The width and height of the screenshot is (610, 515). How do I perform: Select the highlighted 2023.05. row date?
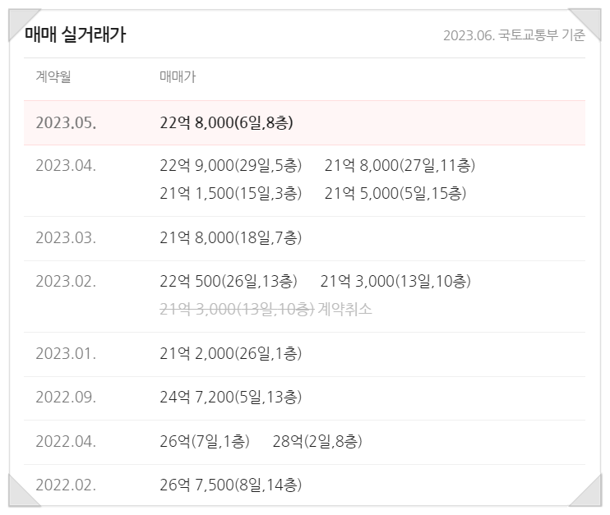(66, 123)
